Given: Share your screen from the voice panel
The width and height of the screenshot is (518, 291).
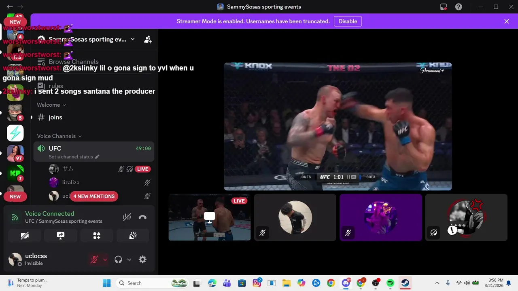Looking at the screenshot, I should pyautogui.click(x=61, y=236).
